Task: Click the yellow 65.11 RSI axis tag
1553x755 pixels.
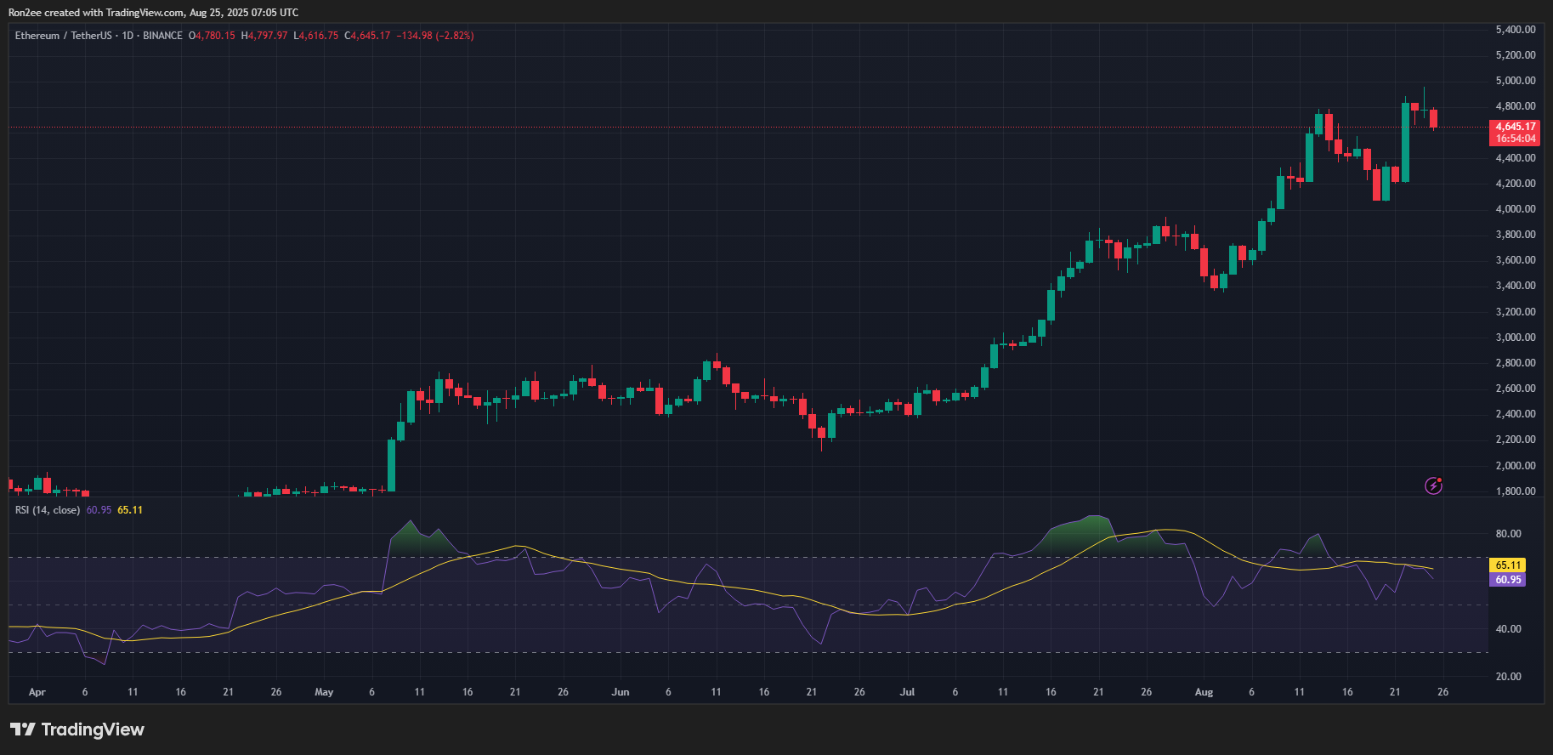Action: (x=1508, y=565)
